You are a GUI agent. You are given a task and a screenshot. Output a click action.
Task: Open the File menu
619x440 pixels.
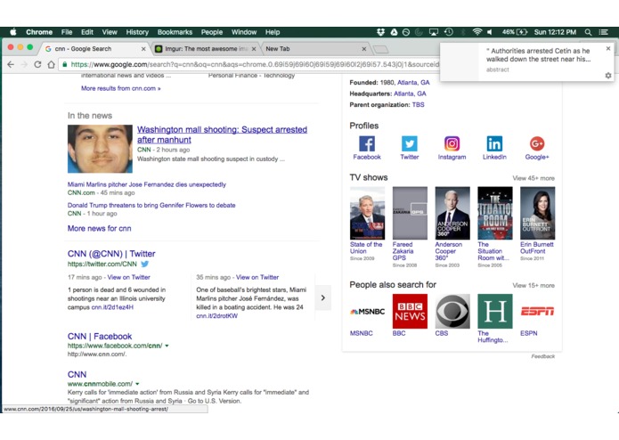tap(67, 32)
